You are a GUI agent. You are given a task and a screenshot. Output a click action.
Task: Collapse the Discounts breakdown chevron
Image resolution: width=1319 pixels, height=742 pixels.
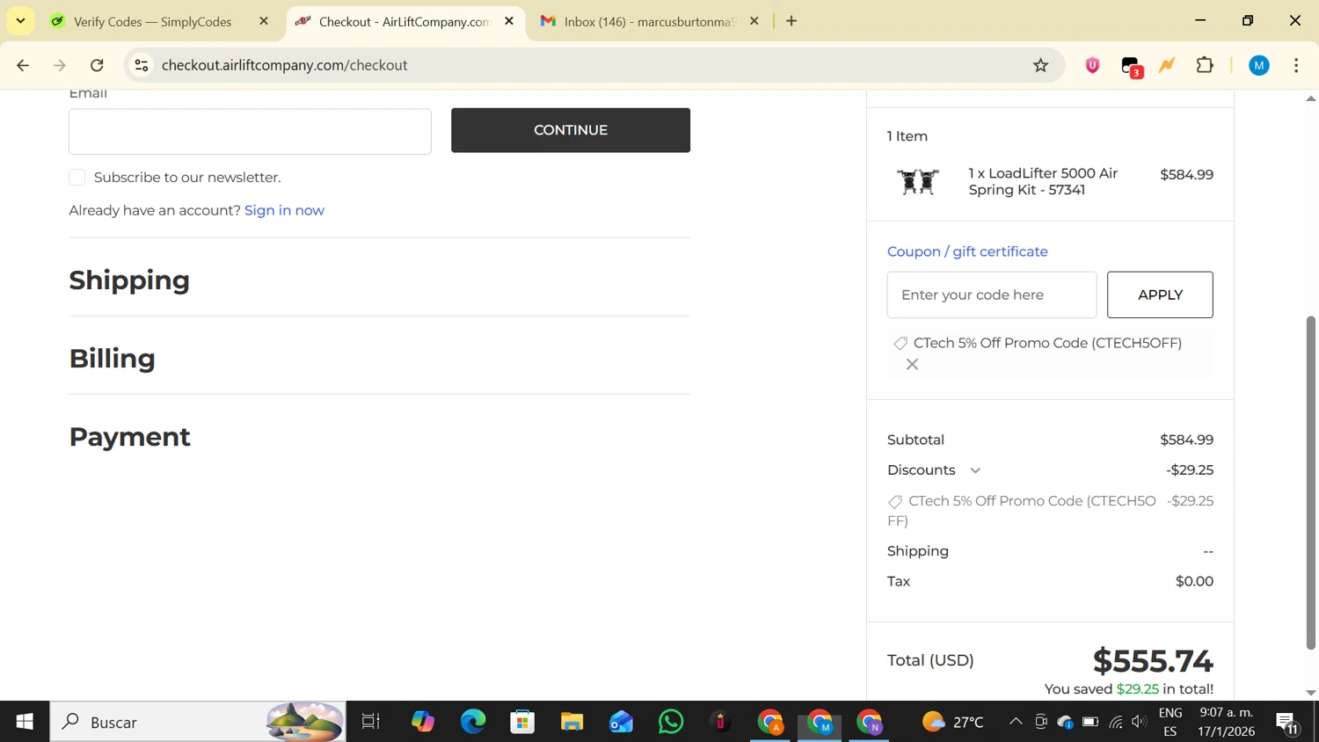click(x=975, y=470)
